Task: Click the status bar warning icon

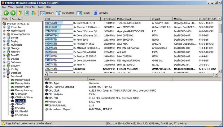Action: 3,124
